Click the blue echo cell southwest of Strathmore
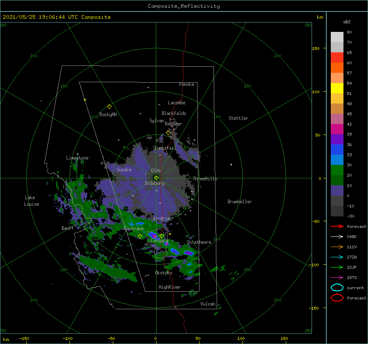This screenshot has width=368, height=344. tap(175, 252)
